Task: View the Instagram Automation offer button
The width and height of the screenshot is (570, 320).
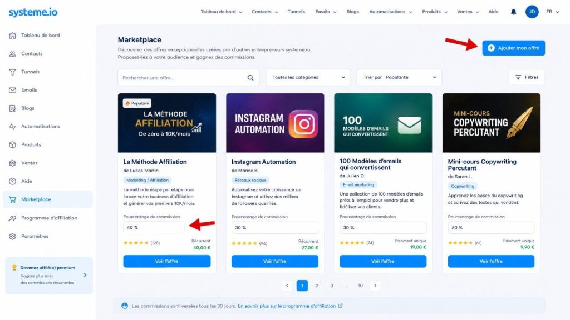Action: (x=275, y=261)
